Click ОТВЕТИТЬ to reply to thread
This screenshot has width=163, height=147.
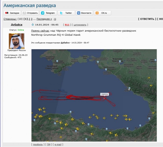click(x=147, y=19)
